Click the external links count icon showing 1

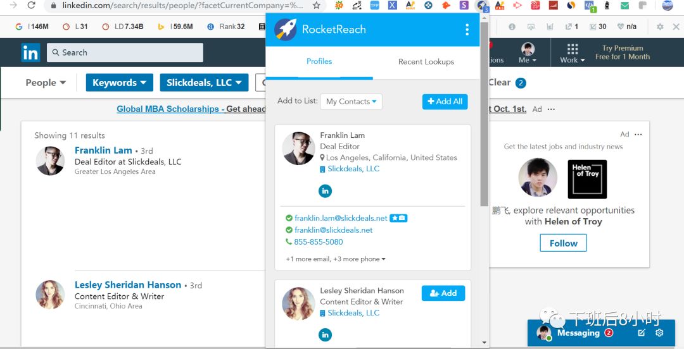point(571,27)
